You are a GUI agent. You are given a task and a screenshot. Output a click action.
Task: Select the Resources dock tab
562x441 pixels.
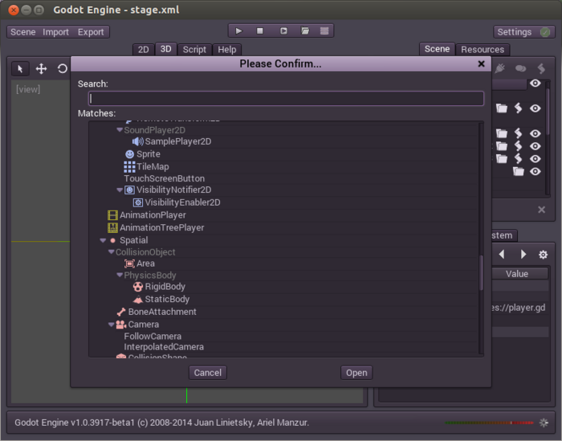483,50
